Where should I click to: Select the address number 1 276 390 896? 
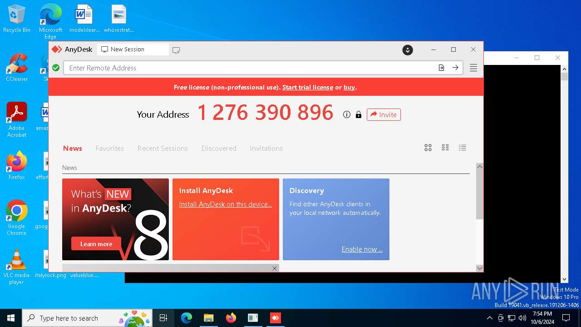point(266,113)
